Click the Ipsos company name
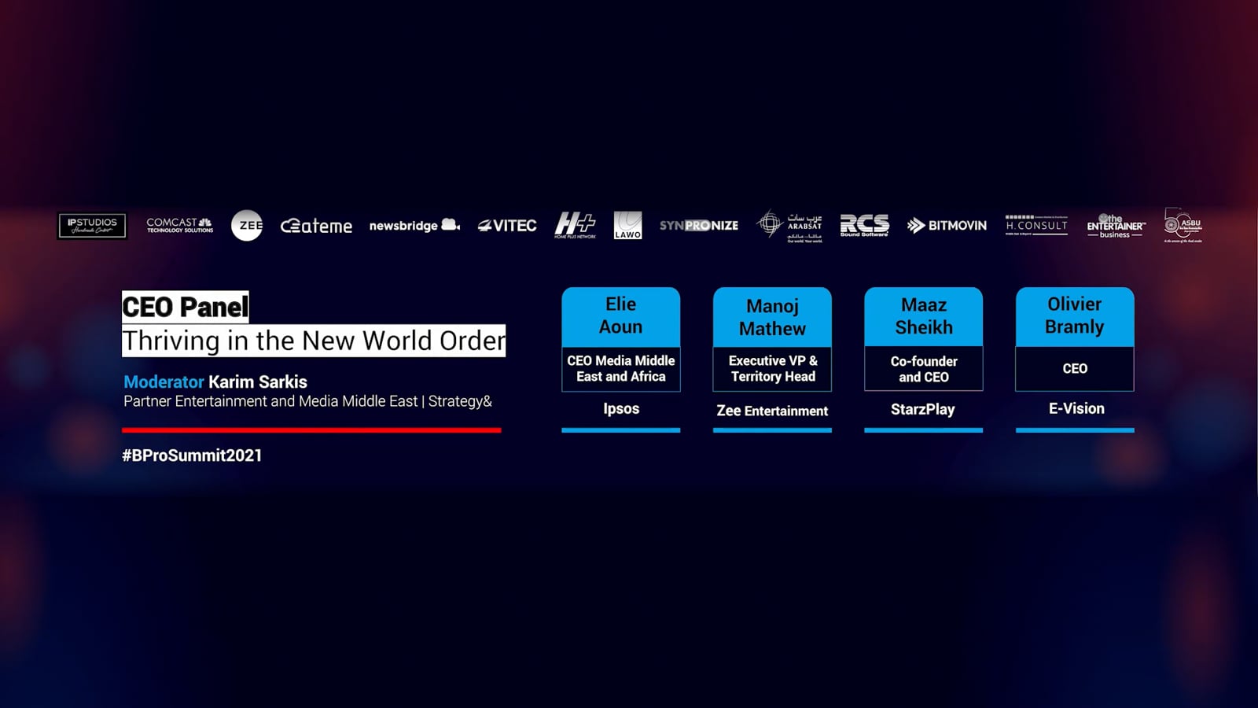The image size is (1258, 708). [x=621, y=408]
